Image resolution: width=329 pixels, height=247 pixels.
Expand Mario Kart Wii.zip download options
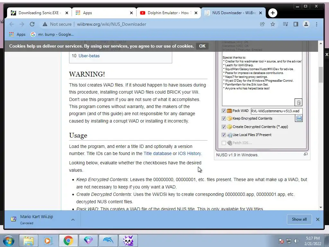[73, 219]
